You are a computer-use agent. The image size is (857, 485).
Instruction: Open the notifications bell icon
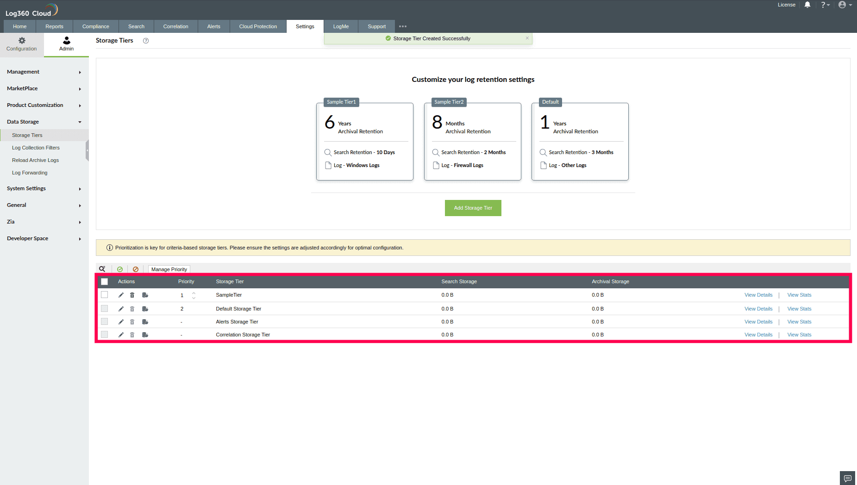[x=807, y=5]
